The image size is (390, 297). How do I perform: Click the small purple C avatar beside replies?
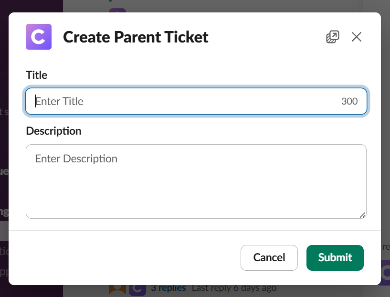point(137,289)
